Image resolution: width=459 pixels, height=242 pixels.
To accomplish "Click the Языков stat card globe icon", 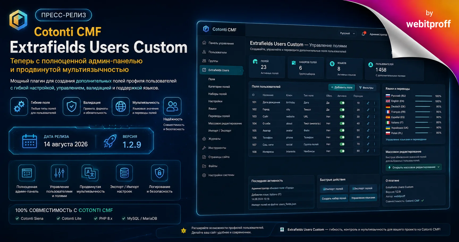I will [x=332, y=64].
